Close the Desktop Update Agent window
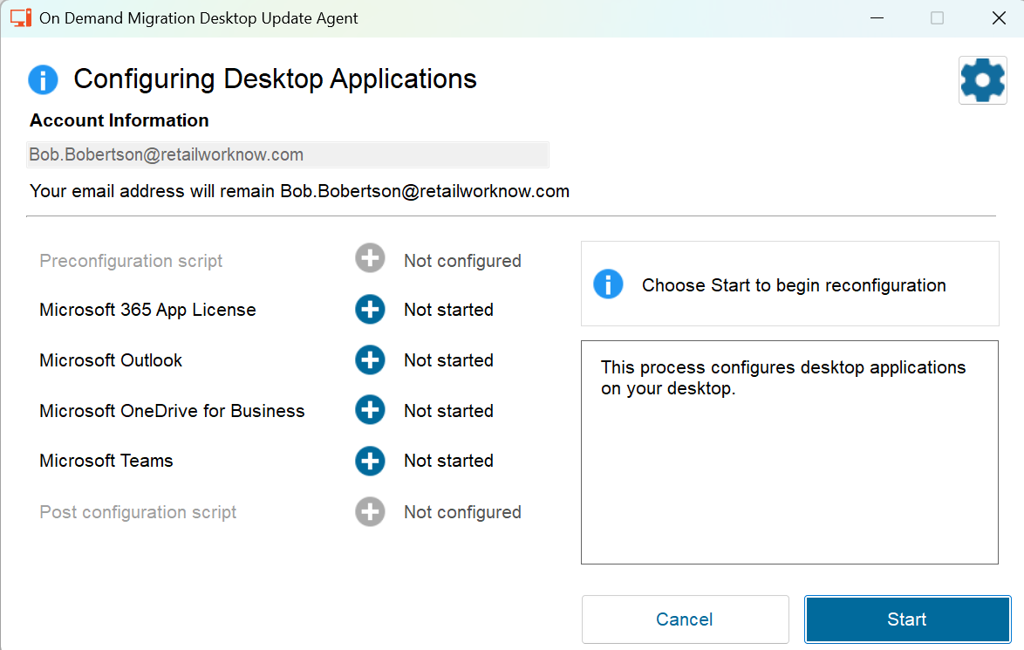Image resolution: width=1024 pixels, height=650 pixels. click(x=999, y=18)
